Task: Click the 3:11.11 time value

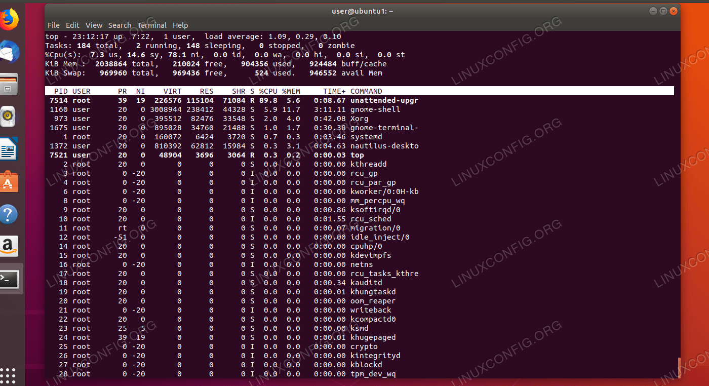Action: pyautogui.click(x=330, y=109)
